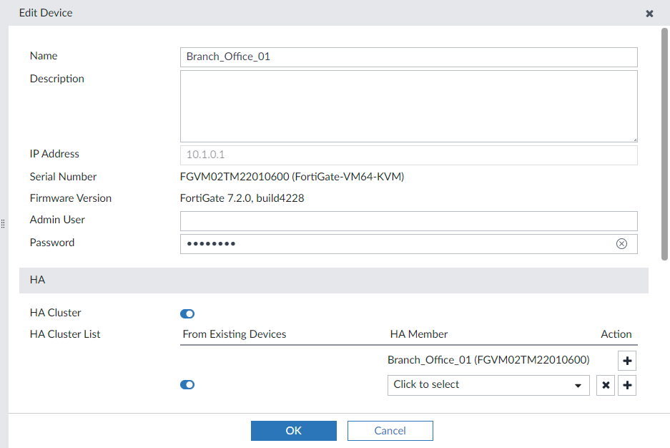Click into the Name field
670x448 pixels.
coord(408,57)
